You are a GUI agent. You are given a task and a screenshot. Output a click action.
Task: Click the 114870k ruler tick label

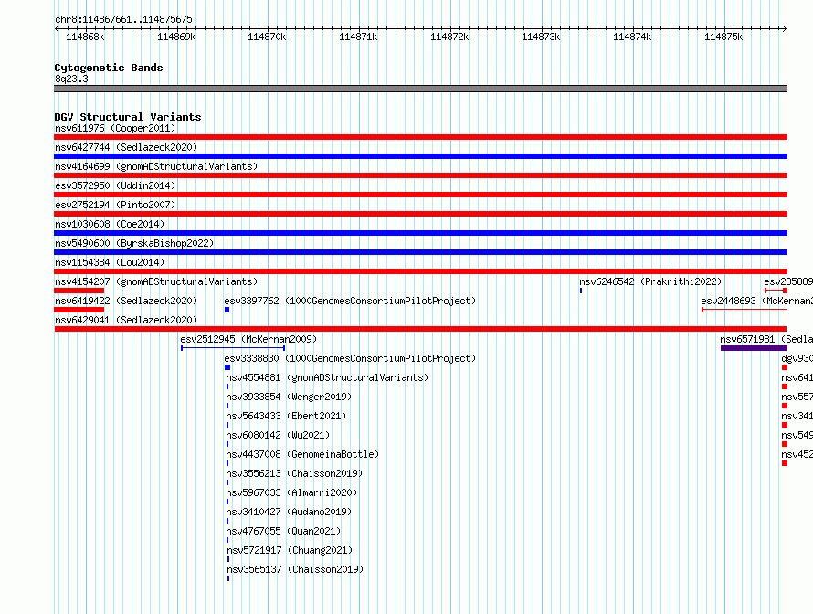[267, 37]
